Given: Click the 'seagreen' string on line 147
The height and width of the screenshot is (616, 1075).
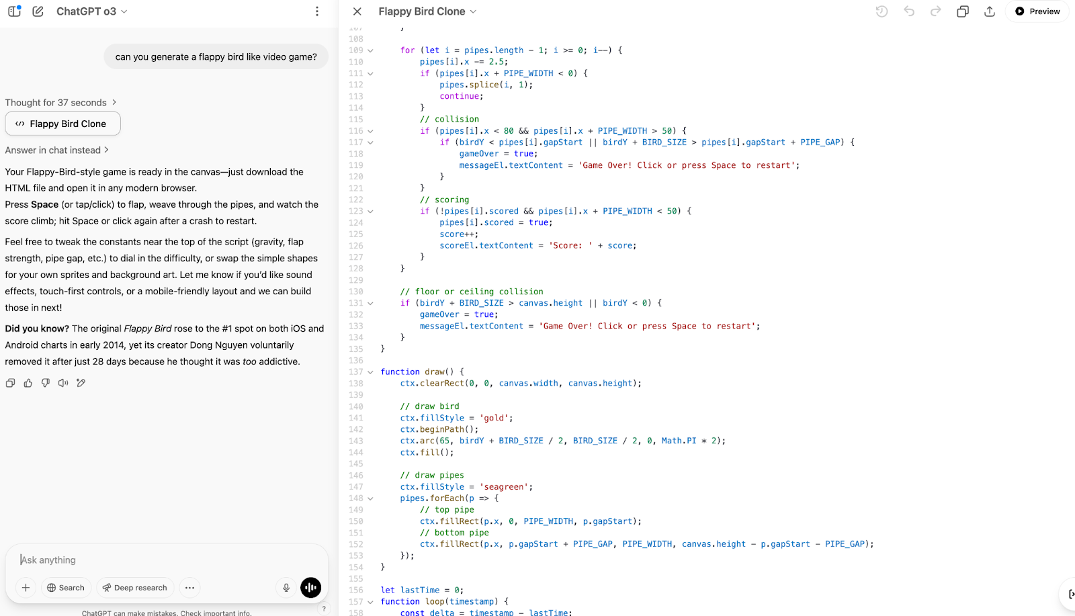Looking at the screenshot, I should coord(504,487).
